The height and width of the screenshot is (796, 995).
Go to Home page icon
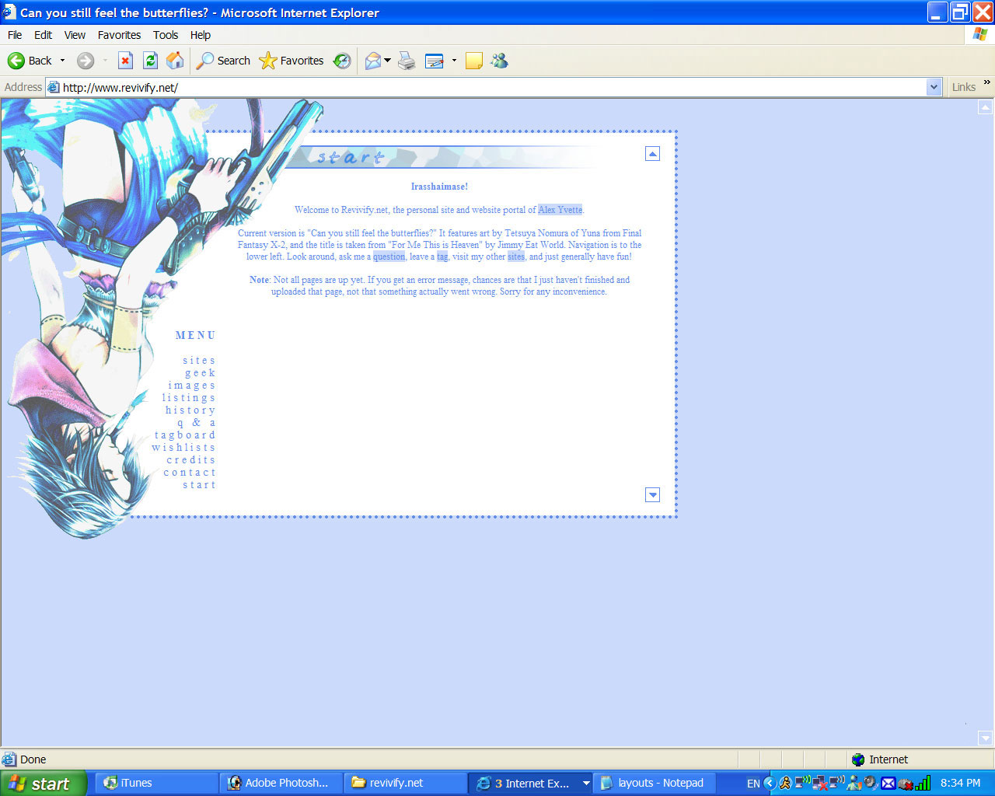pyautogui.click(x=176, y=61)
